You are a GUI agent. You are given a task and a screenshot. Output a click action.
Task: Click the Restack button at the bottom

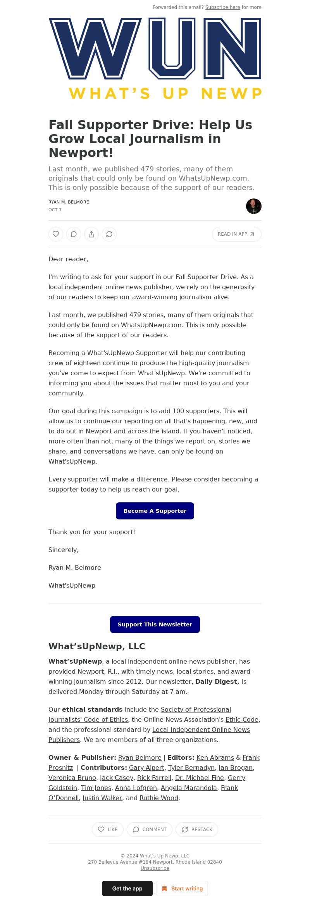(197, 830)
